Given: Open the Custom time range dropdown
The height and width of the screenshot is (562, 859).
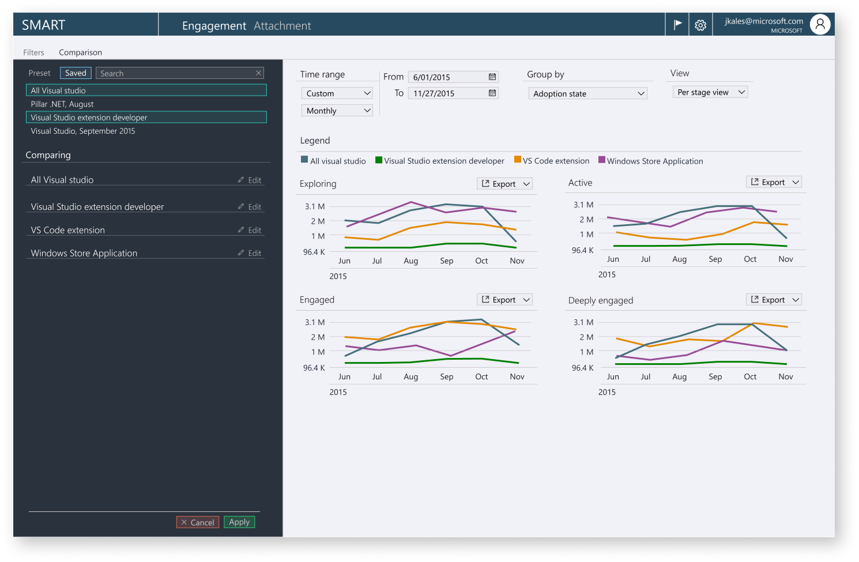Looking at the screenshot, I should (337, 93).
